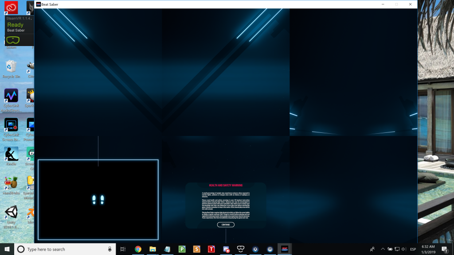Open the SteamVR headset status icon
The image size is (454, 255).
(13, 40)
